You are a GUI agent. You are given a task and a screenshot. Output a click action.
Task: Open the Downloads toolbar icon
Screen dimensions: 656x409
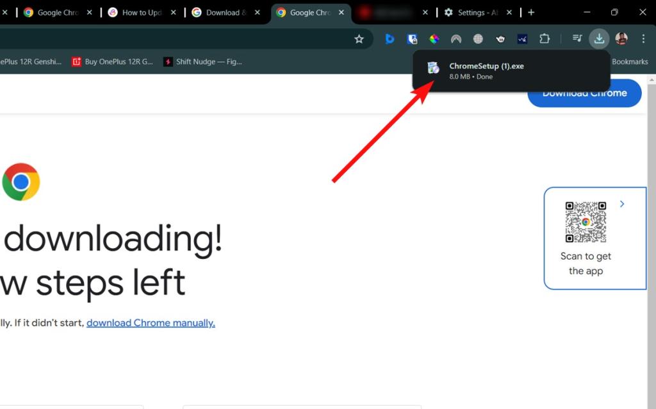[599, 38]
